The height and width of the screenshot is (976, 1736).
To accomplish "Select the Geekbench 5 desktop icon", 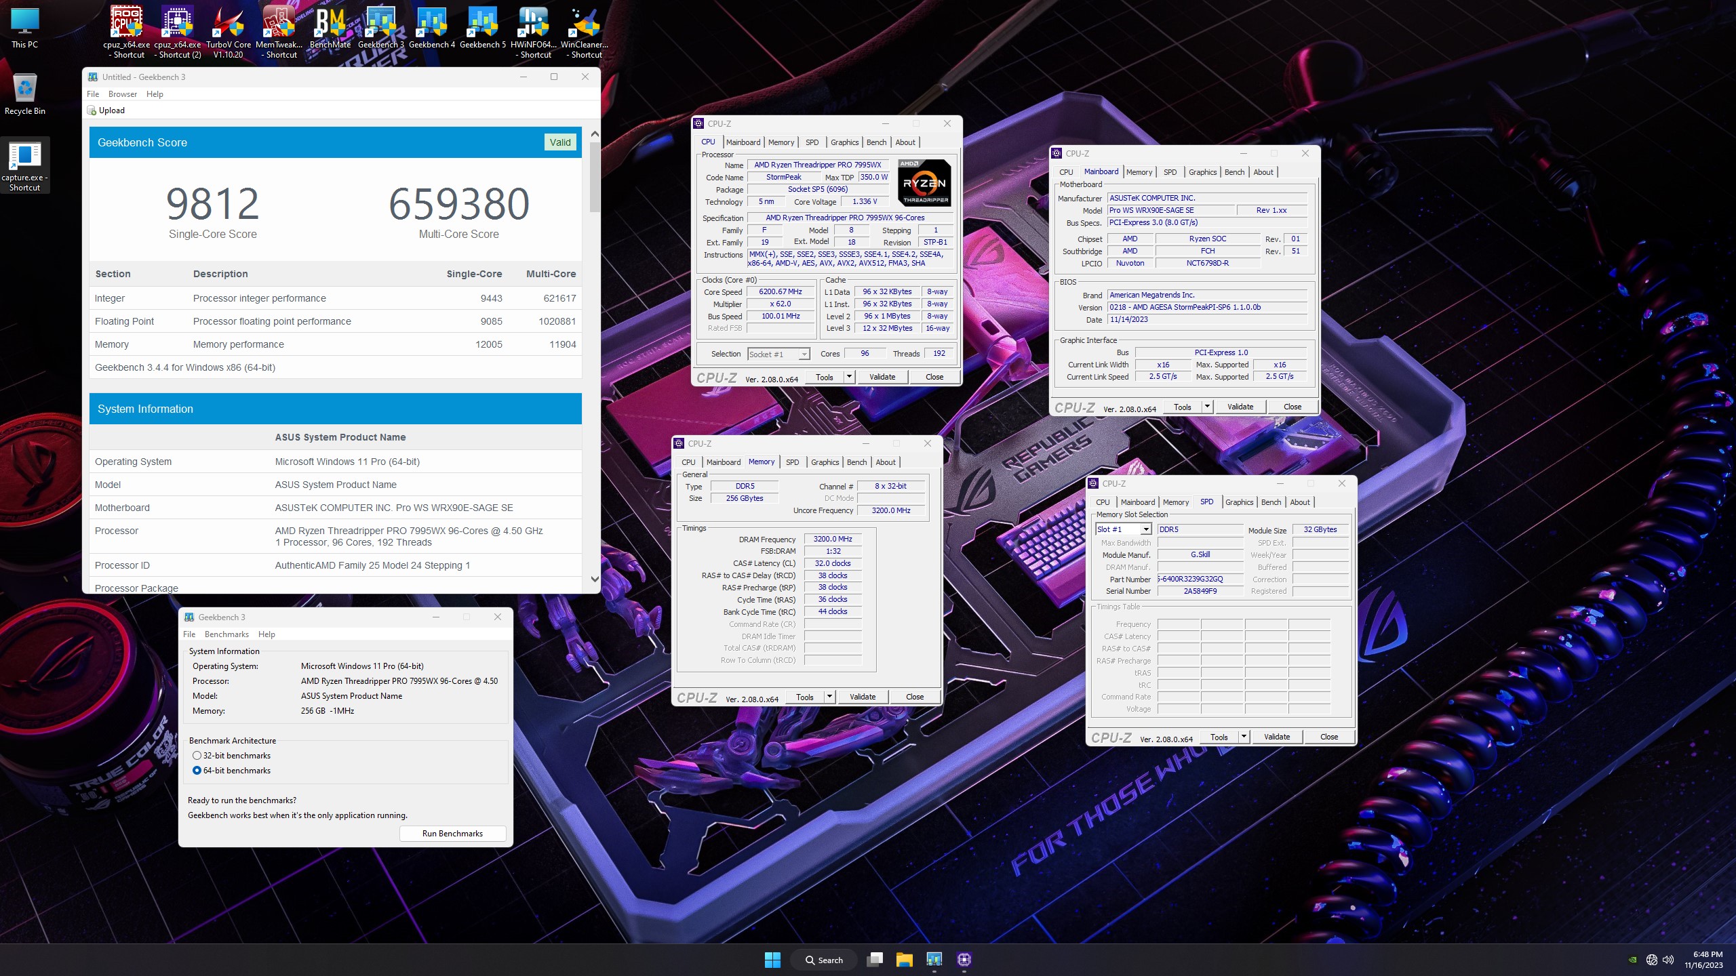I will 483,28.
